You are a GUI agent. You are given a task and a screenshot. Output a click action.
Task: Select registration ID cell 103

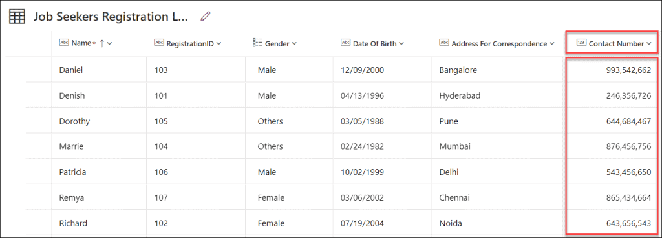coord(161,70)
